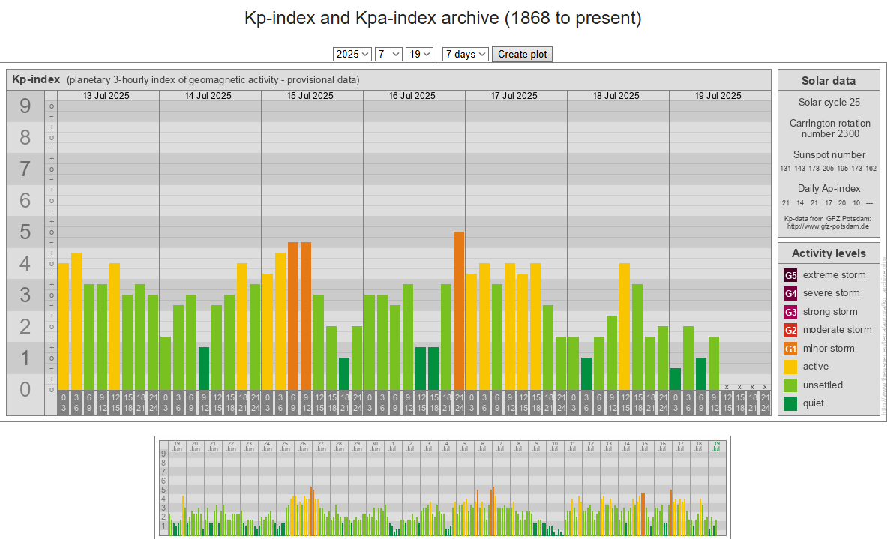This screenshot has height=539, width=887.
Task: Click the G5 extreme storm badge
Action: point(790,275)
